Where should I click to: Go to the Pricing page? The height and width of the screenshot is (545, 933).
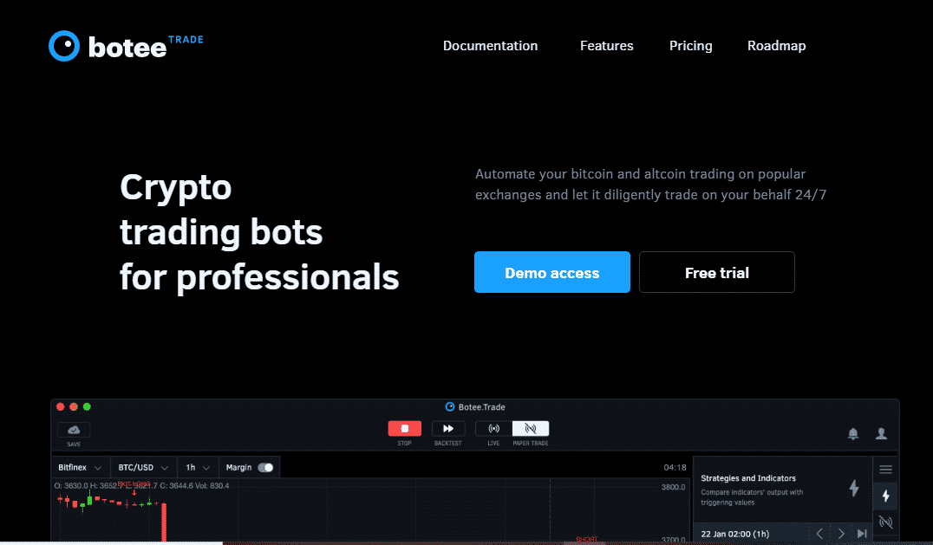690,46
